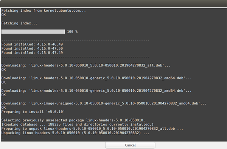Click the linux-headers generic amd64 download line

coord(96,78)
